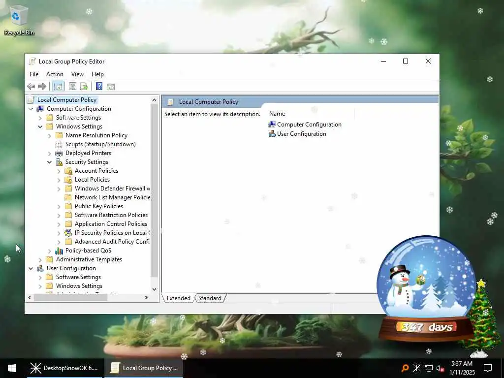Expand the Software Settings node under Computer Configuration
504x378 pixels.
coord(40,118)
